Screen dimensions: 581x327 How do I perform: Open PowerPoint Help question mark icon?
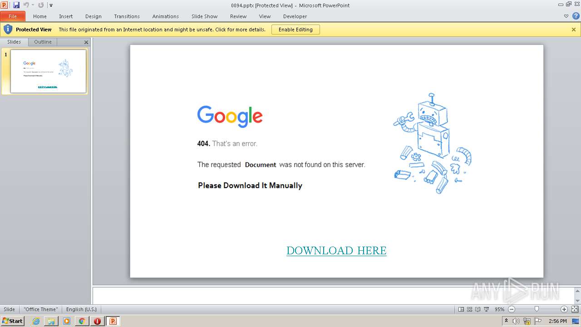[x=576, y=16]
